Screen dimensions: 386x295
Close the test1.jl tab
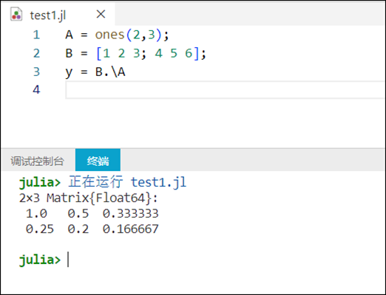[x=101, y=14]
